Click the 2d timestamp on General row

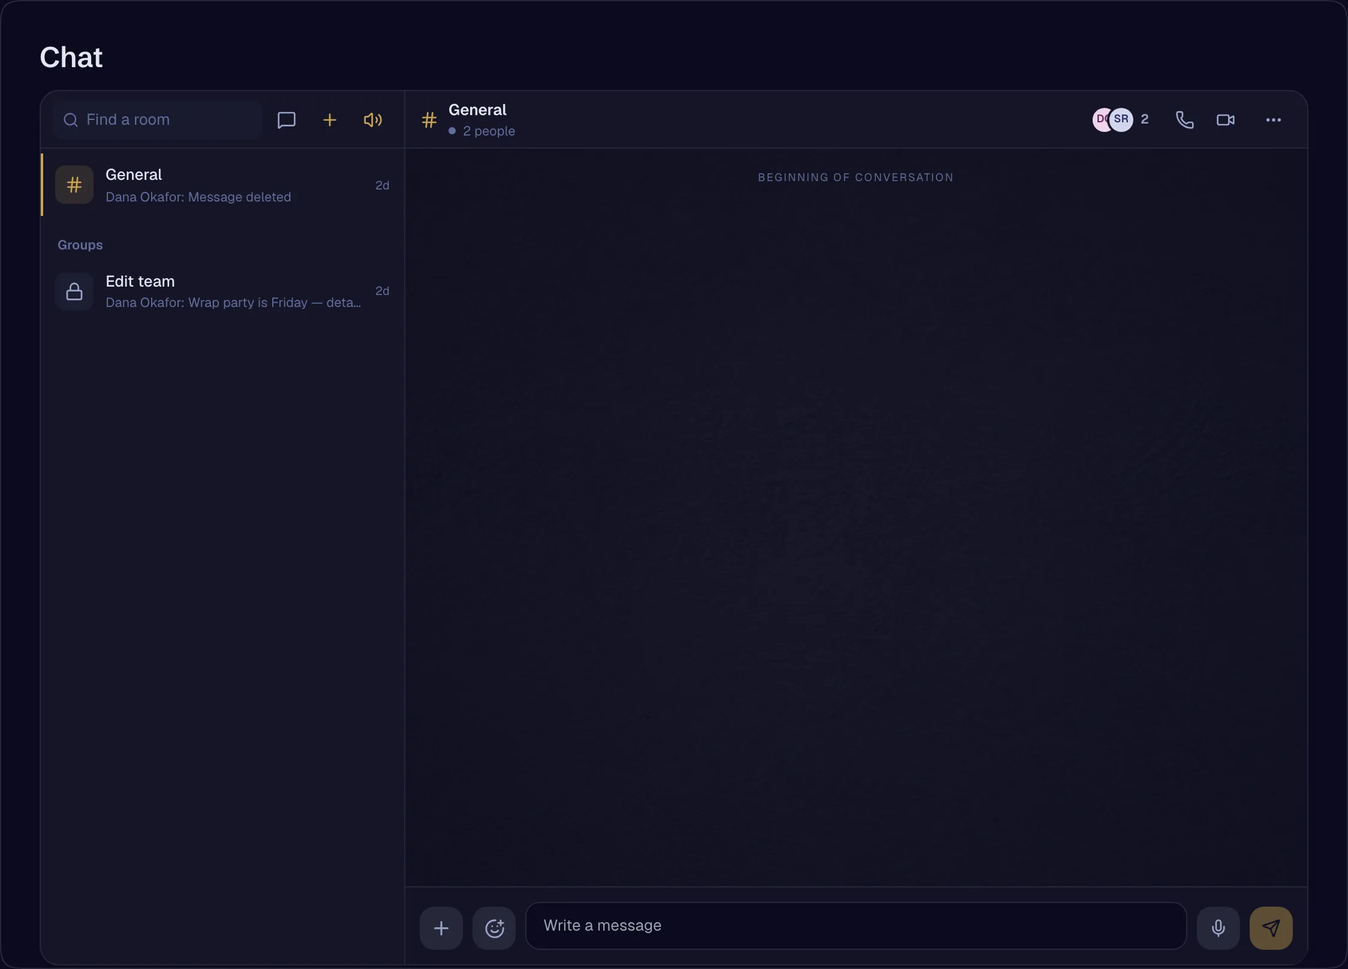coord(383,185)
